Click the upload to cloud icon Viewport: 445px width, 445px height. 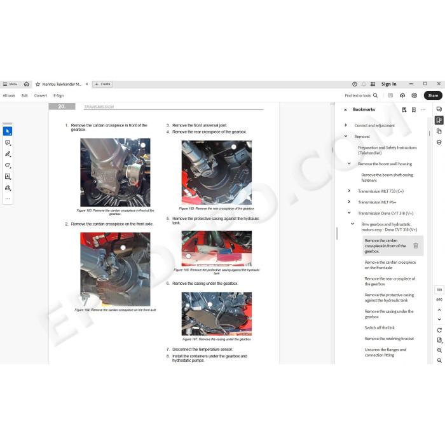(402, 95)
